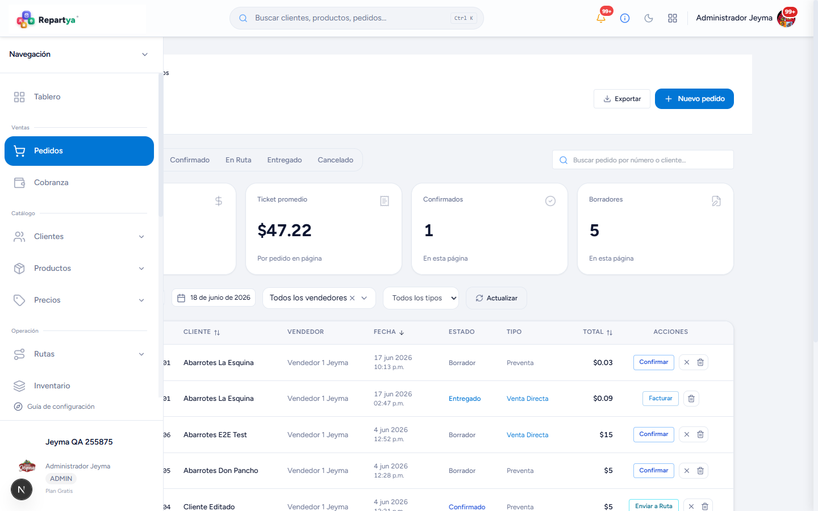Image resolution: width=818 pixels, height=511 pixels.
Task: Click Exportar button
Action: (622, 99)
